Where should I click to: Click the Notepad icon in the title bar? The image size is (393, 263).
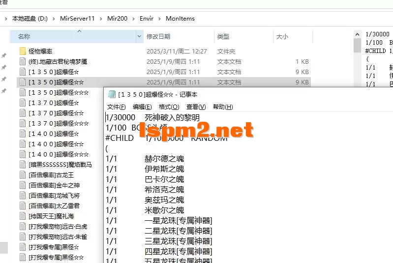(112, 94)
